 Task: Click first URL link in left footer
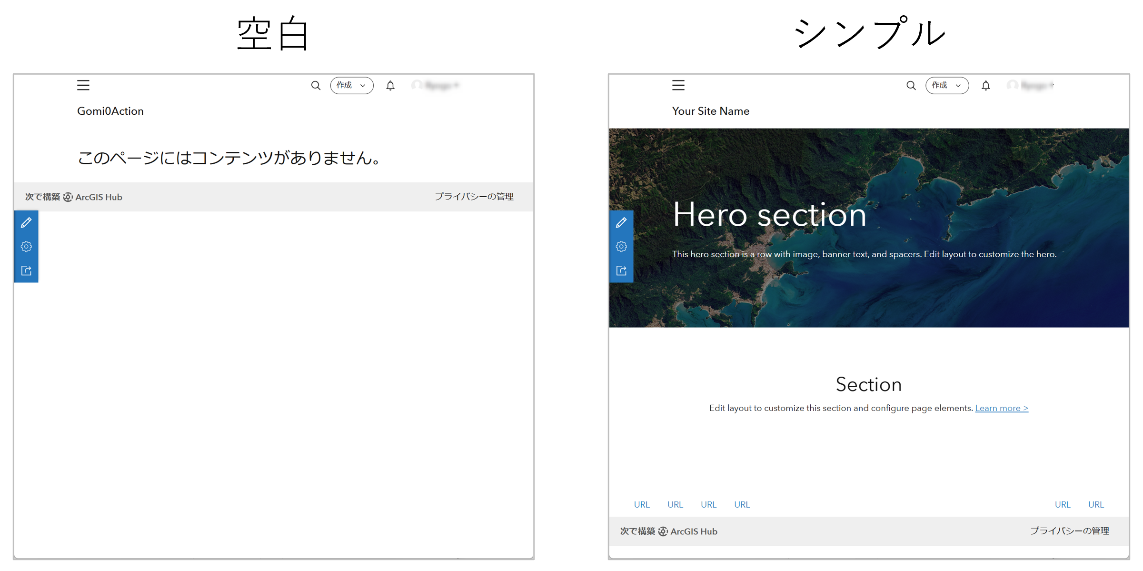(641, 504)
